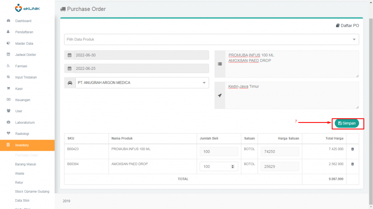The width and height of the screenshot is (373, 209).
Task: Open the Pendaftaran menu
Action: (x=24, y=32)
